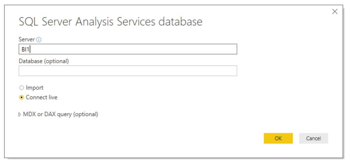Cancel the Analysis Services dialog

coord(314,138)
